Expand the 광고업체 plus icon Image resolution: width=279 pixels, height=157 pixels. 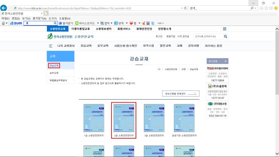tap(225, 61)
